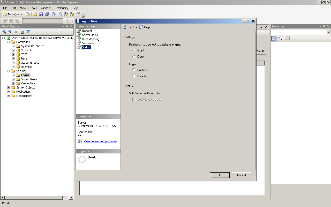Click the Template Explorer toolbar icon

[x=72, y=14]
